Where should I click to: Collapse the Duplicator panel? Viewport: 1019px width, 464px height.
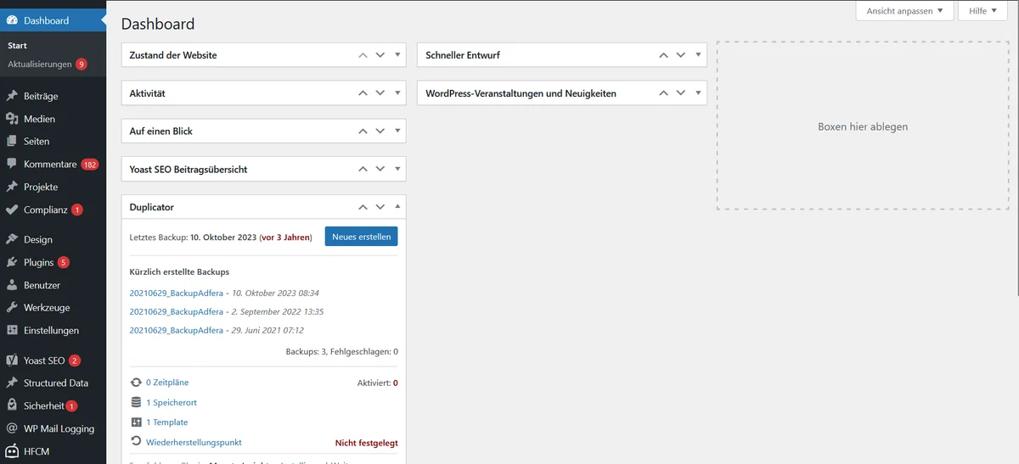[397, 207]
